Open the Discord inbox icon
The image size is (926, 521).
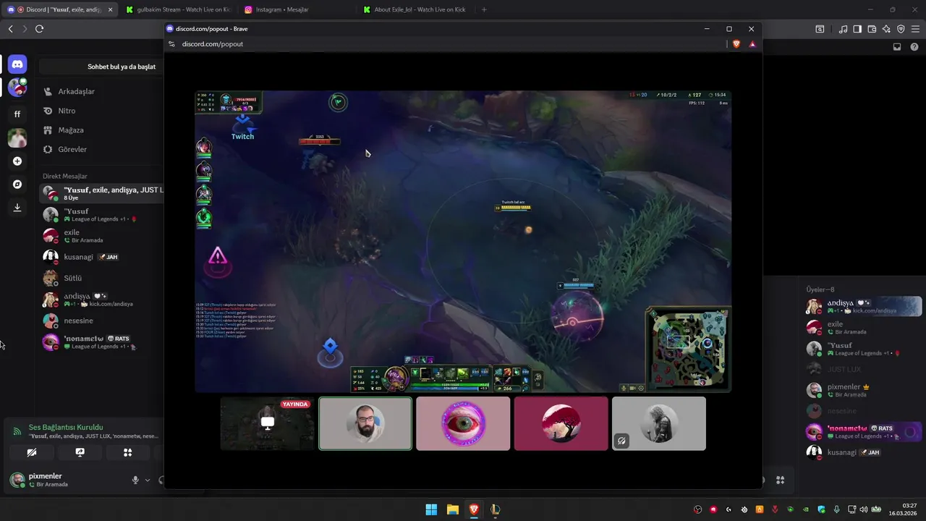(x=897, y=47)
